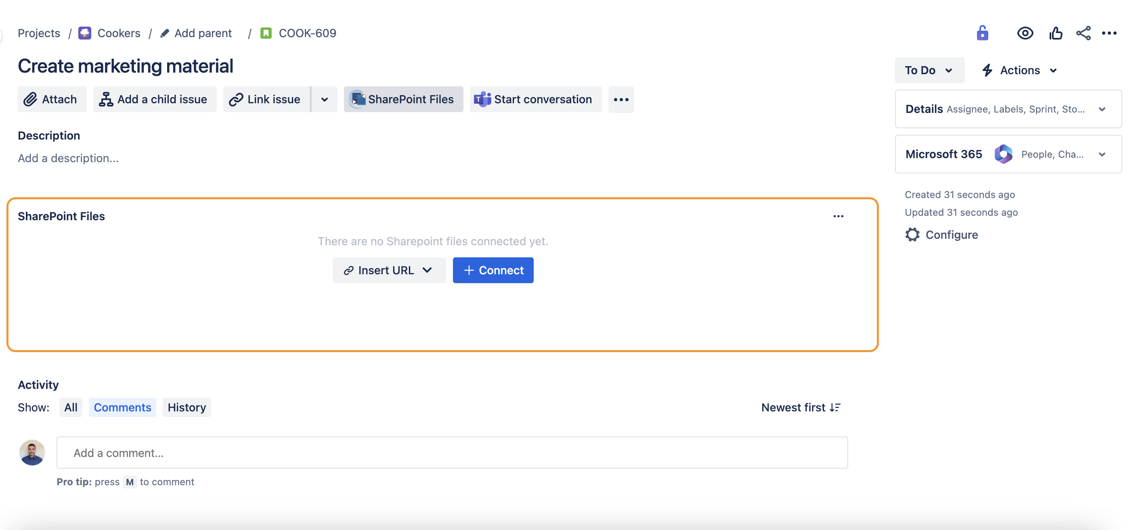Open the Link issue dropdown arrow
The height and width of the screenshot is (530, 1136).
tap(325, 100)
